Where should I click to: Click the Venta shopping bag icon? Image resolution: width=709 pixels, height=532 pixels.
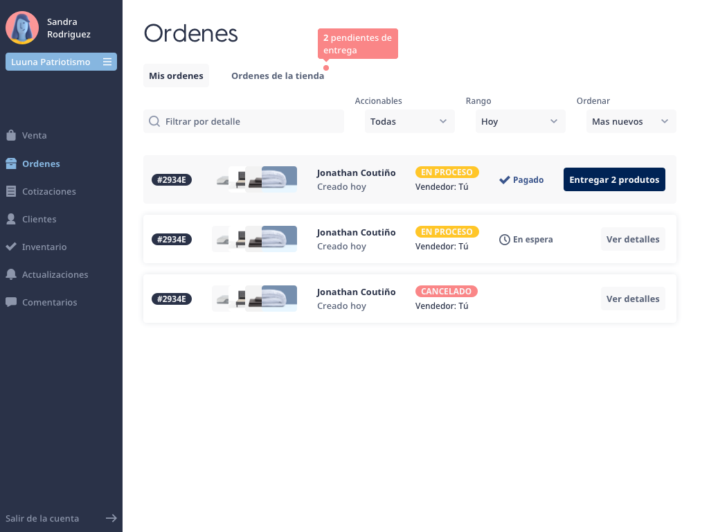(x=11, y=135)
